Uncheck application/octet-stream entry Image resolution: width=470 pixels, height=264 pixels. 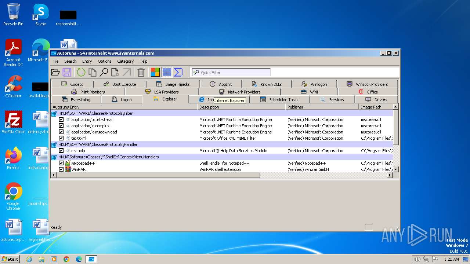click(x=61, y=120)
